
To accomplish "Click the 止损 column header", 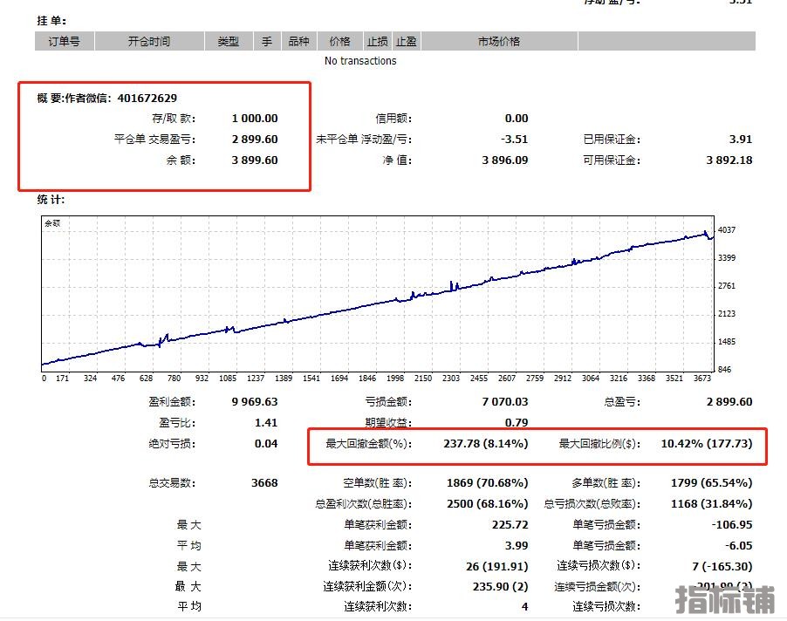I will pos(377,41).
